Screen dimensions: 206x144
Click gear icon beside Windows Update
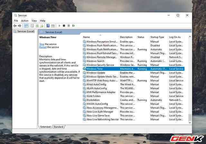point(84,73)
